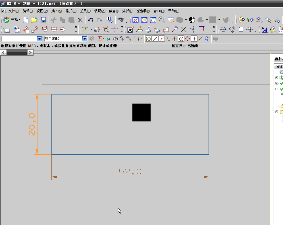Expand a plus node in the part navigator tree
Viewport: 283px width, 225px height.
pos(277,77)
